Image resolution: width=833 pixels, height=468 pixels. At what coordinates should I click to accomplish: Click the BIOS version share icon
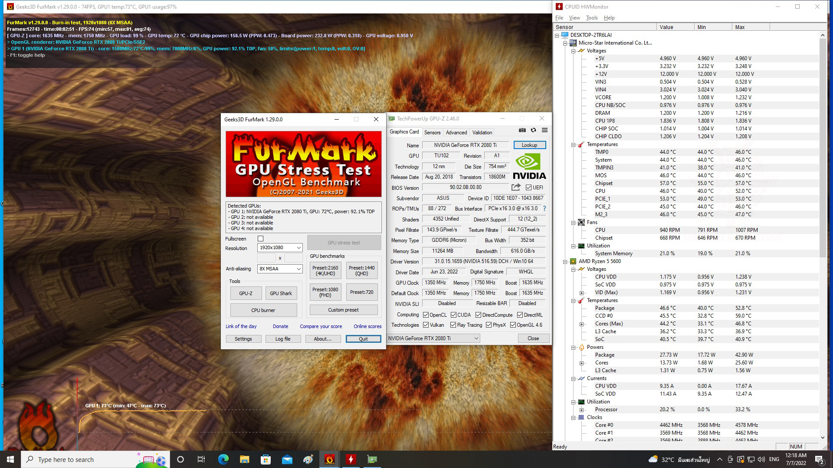click(516, 187)
